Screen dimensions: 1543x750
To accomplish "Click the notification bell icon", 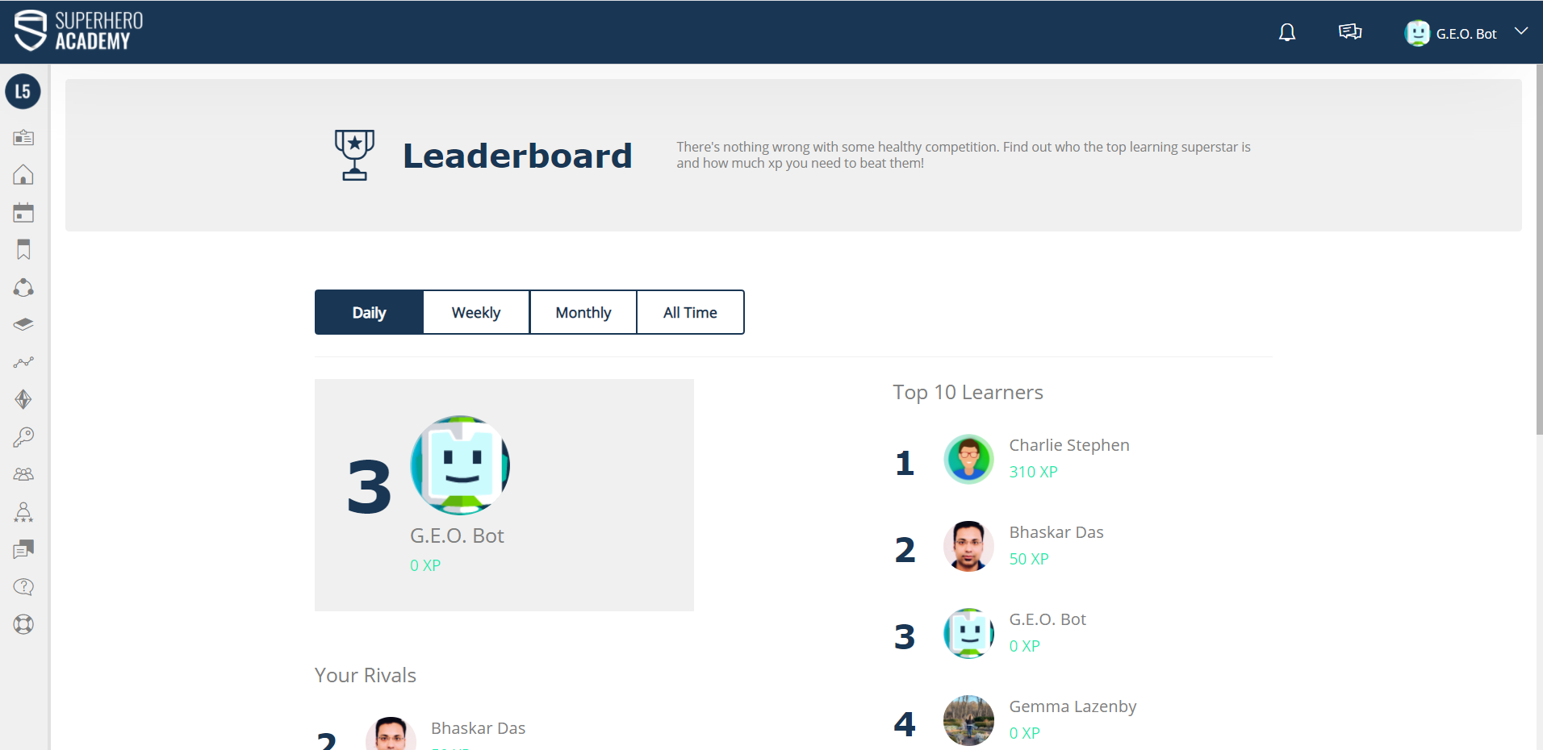I will click(1287, 32).
